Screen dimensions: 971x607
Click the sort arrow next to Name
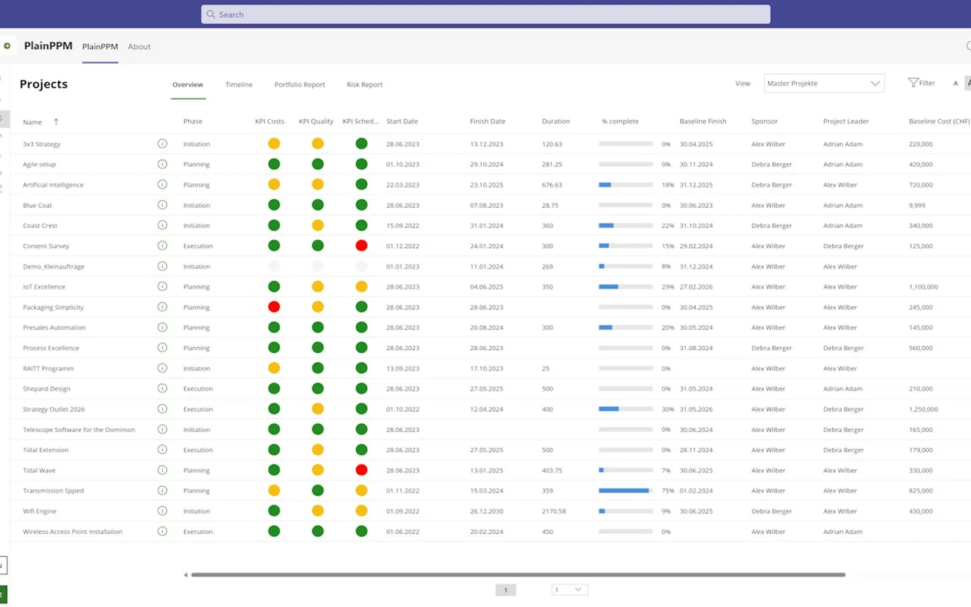pos(56,121)
